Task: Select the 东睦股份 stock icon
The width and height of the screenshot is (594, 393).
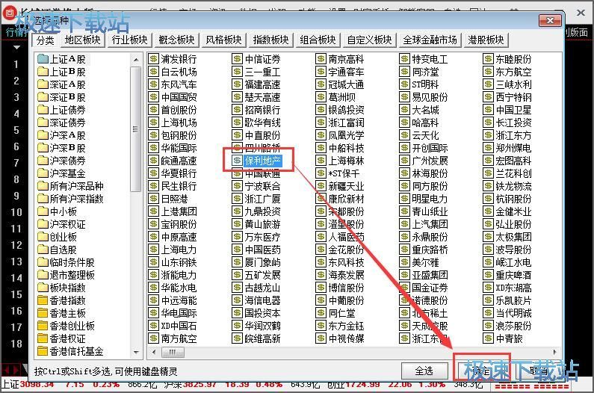Action: 489,59
